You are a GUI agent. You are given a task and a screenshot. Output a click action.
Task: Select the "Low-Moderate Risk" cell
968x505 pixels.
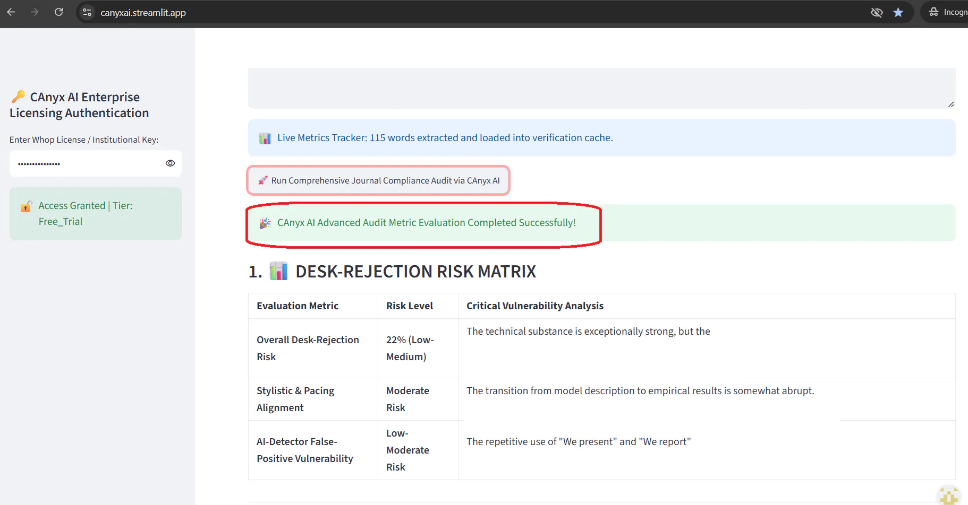(x=418, y=450)
